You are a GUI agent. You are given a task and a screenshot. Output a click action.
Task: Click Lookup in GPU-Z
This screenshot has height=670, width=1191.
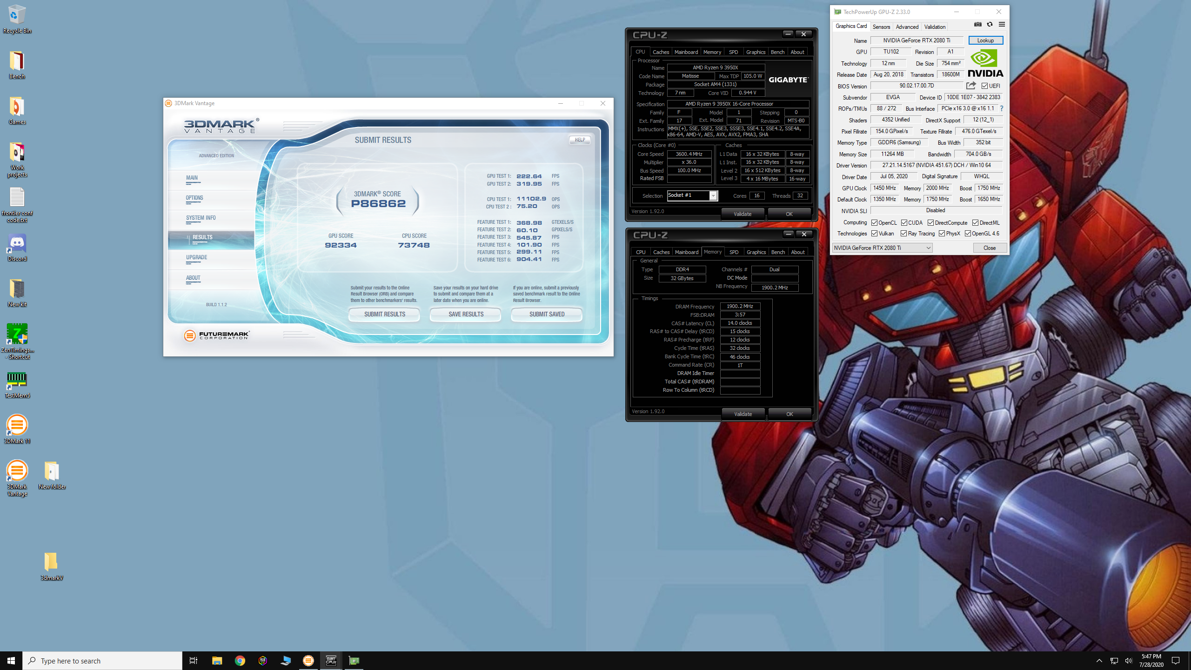tap(985, 40)
